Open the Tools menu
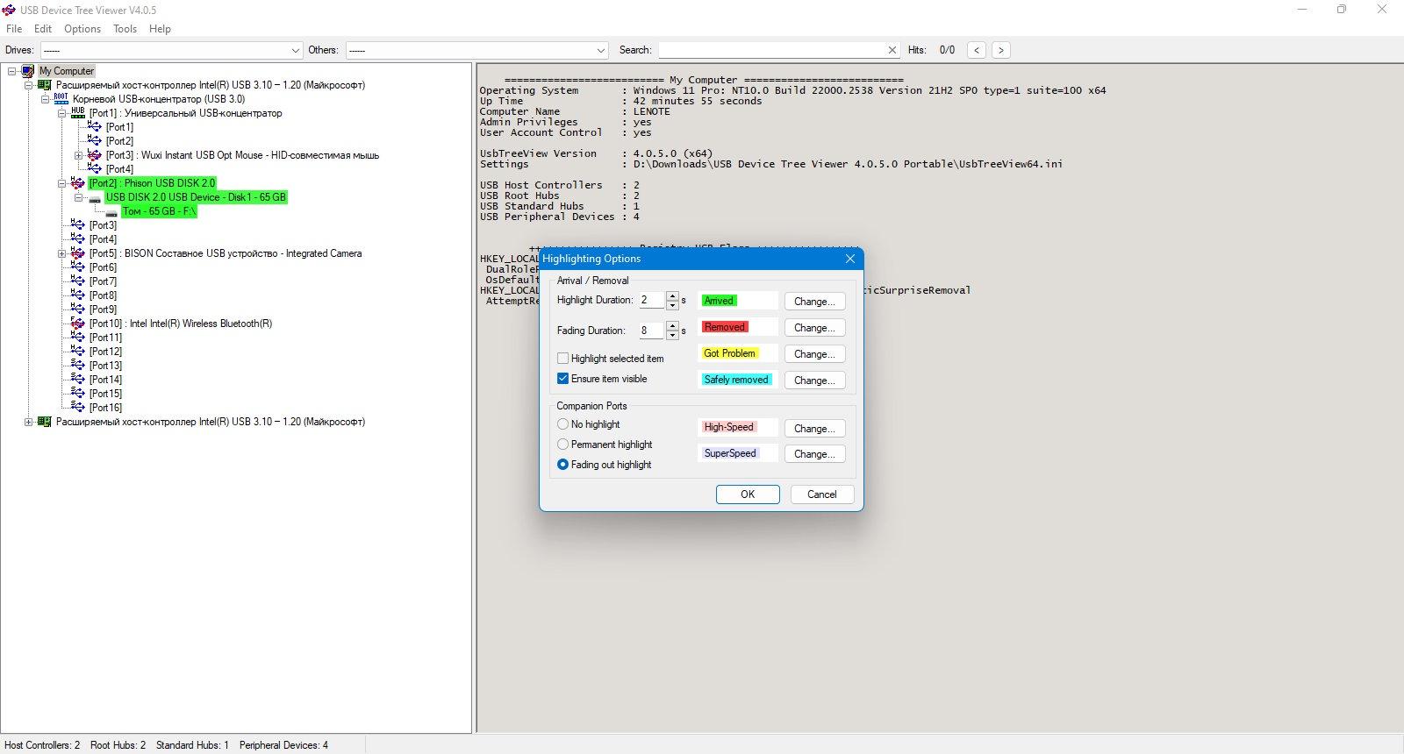 click(x=125, y=29)
